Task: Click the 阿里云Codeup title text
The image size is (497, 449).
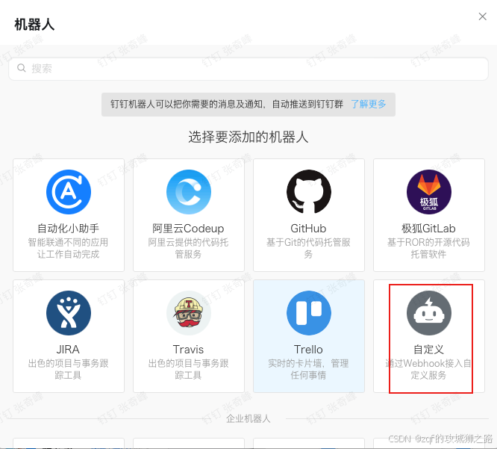Action: pos(188,228)
